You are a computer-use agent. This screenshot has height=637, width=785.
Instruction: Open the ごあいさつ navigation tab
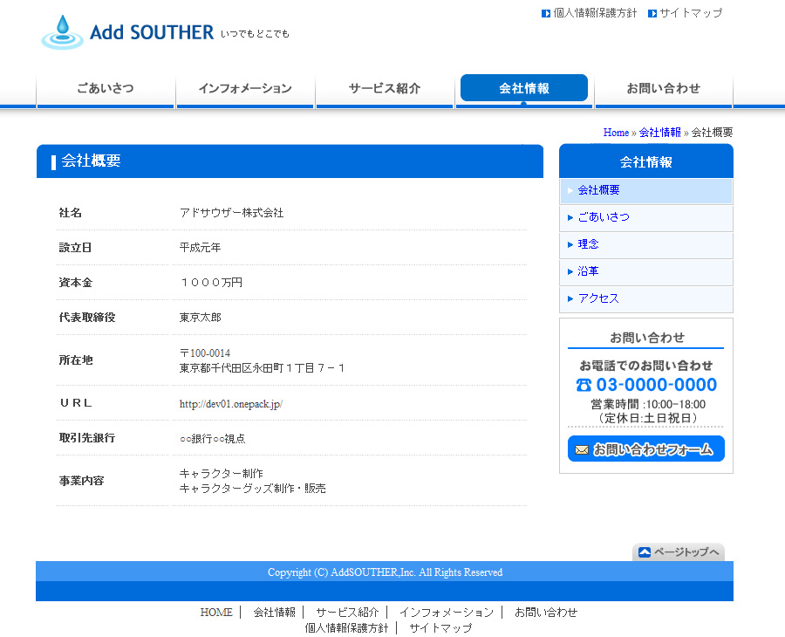tap(106, 88)
